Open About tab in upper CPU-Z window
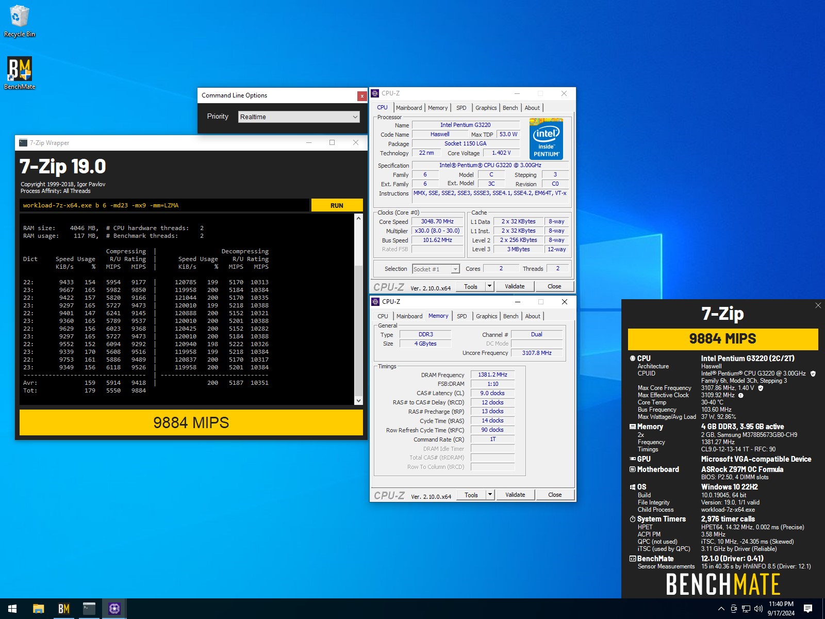 click(x=532, y=108)
